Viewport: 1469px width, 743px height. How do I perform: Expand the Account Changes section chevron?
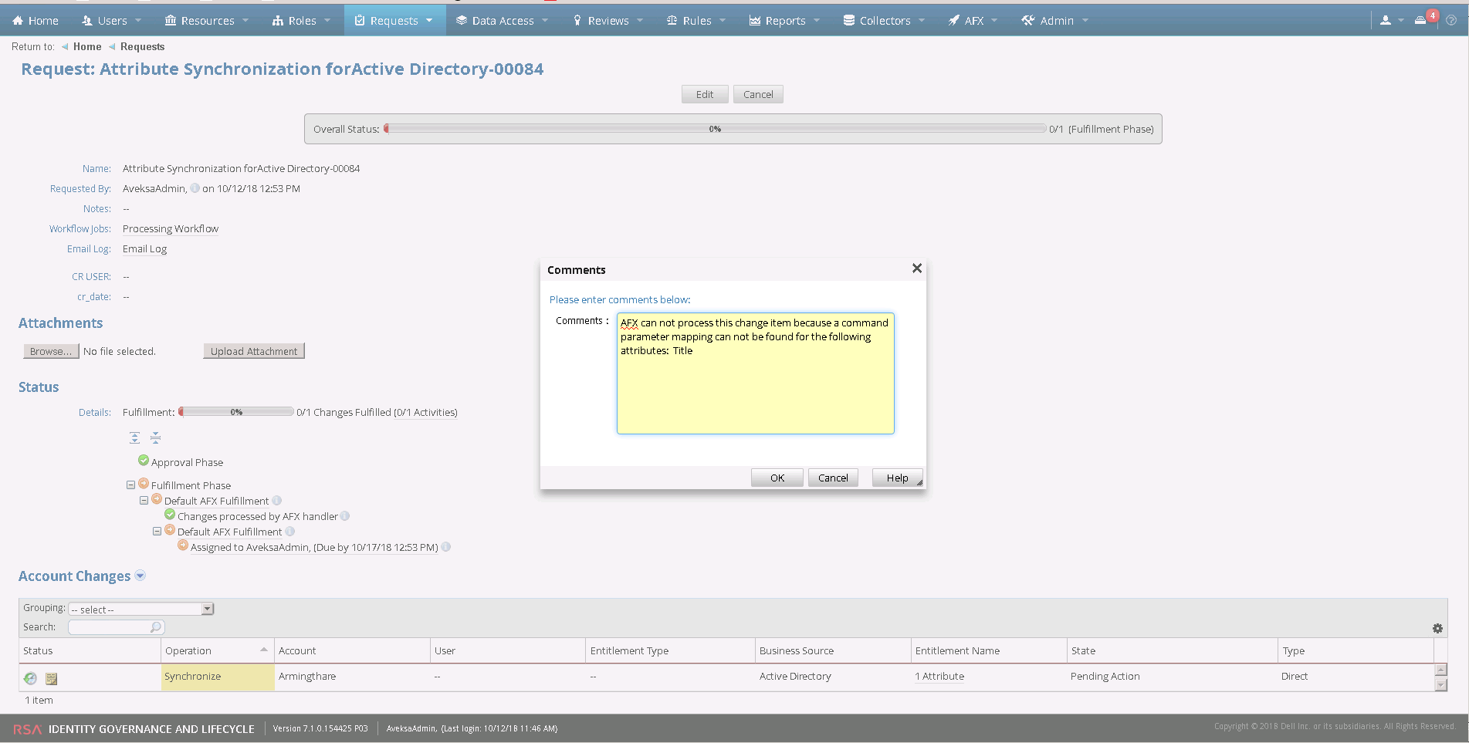tap(140, 576)
